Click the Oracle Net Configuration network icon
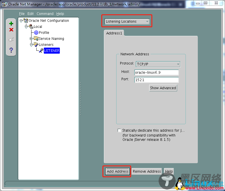Viewport: 225px width, 191px height. pyautogui.click(x=26, y=21)
